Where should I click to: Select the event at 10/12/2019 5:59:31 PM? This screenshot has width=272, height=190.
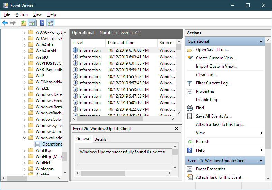click(x=124, y=70)
